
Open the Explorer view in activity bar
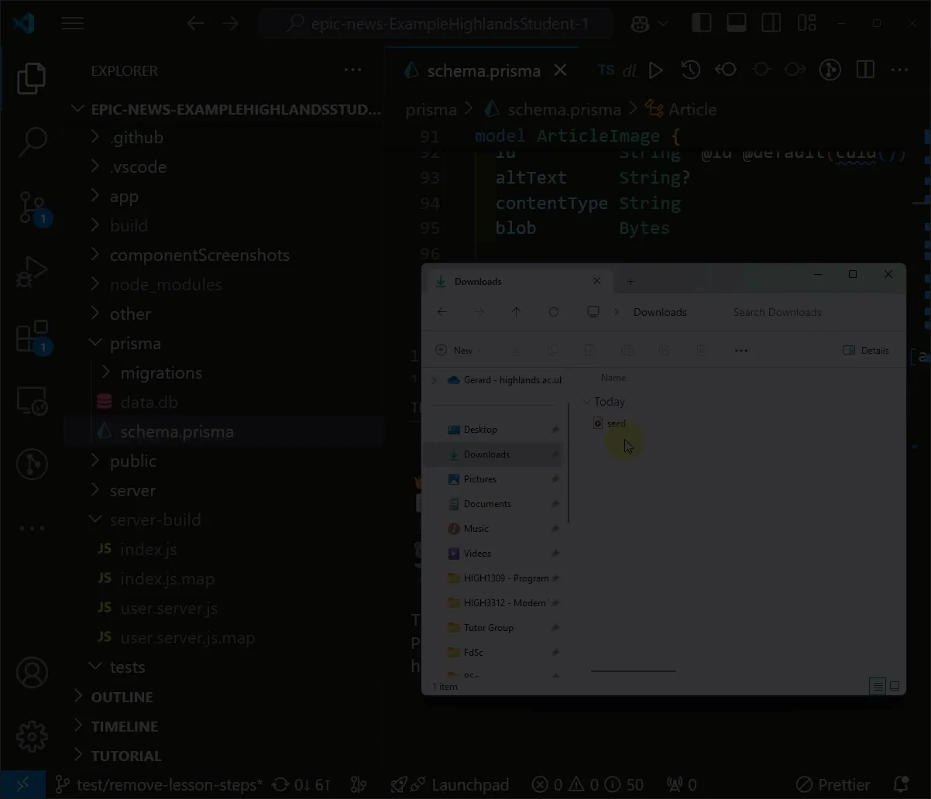pos(32,79)
